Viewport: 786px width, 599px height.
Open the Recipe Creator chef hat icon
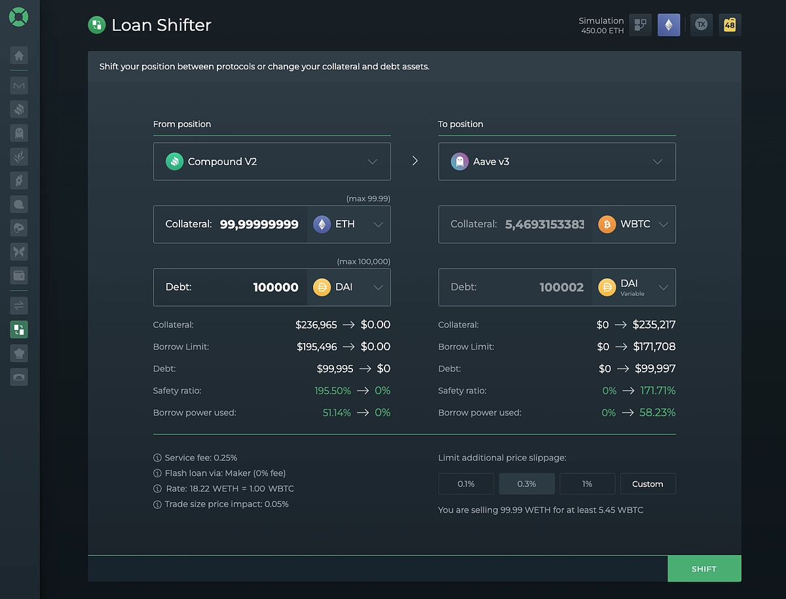(x=18, y=353)
